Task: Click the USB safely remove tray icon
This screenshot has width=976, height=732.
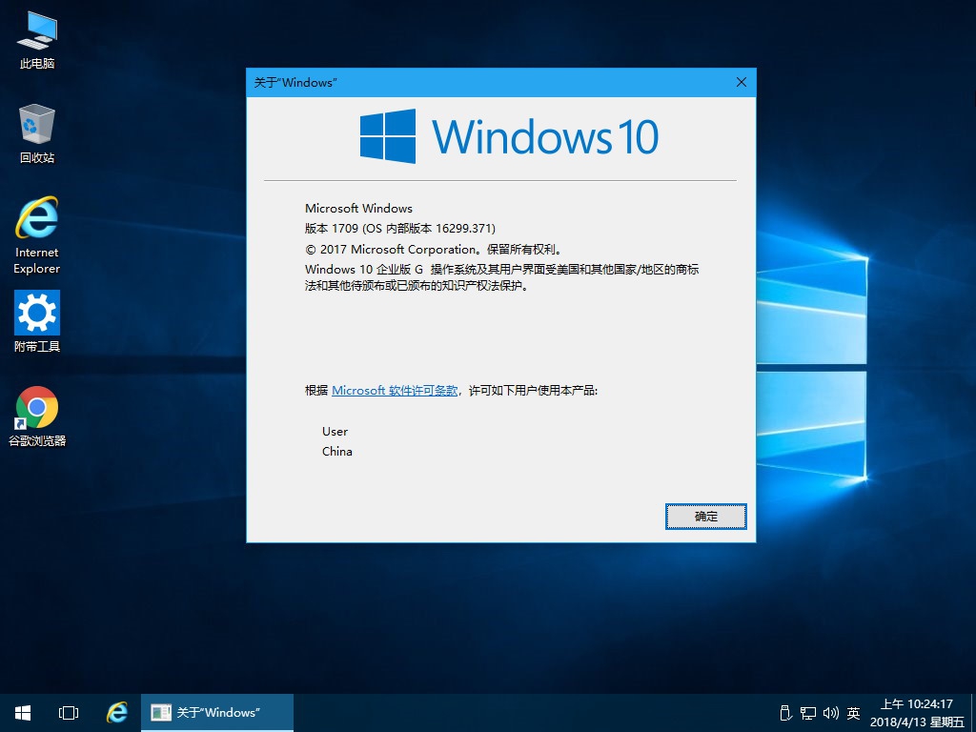Action: coord(785,713)
